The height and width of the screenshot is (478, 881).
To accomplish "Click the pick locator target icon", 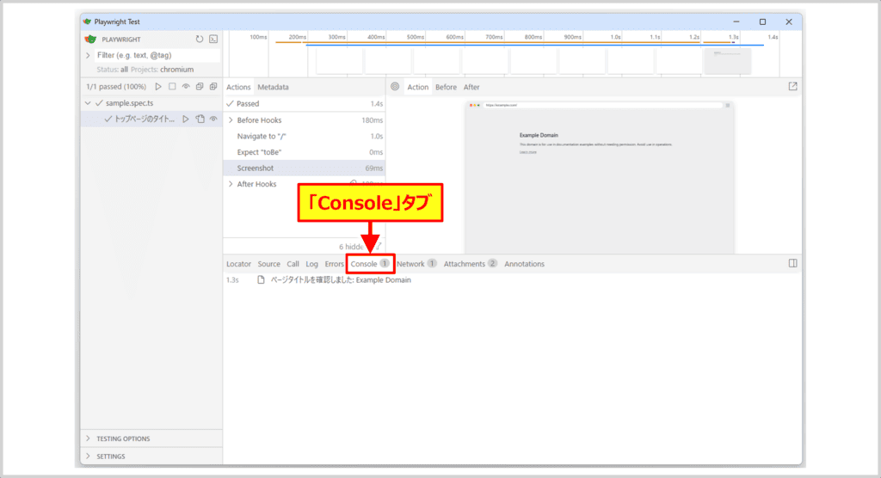I will coord(395,87).
